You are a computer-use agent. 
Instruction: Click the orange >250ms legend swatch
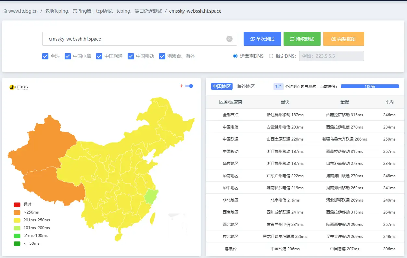[17, 213]
